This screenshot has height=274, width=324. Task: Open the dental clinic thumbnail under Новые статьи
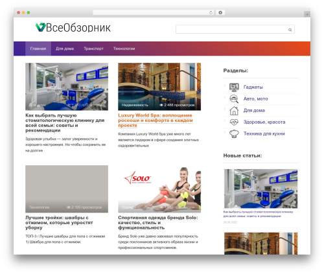tap(260, 188)
